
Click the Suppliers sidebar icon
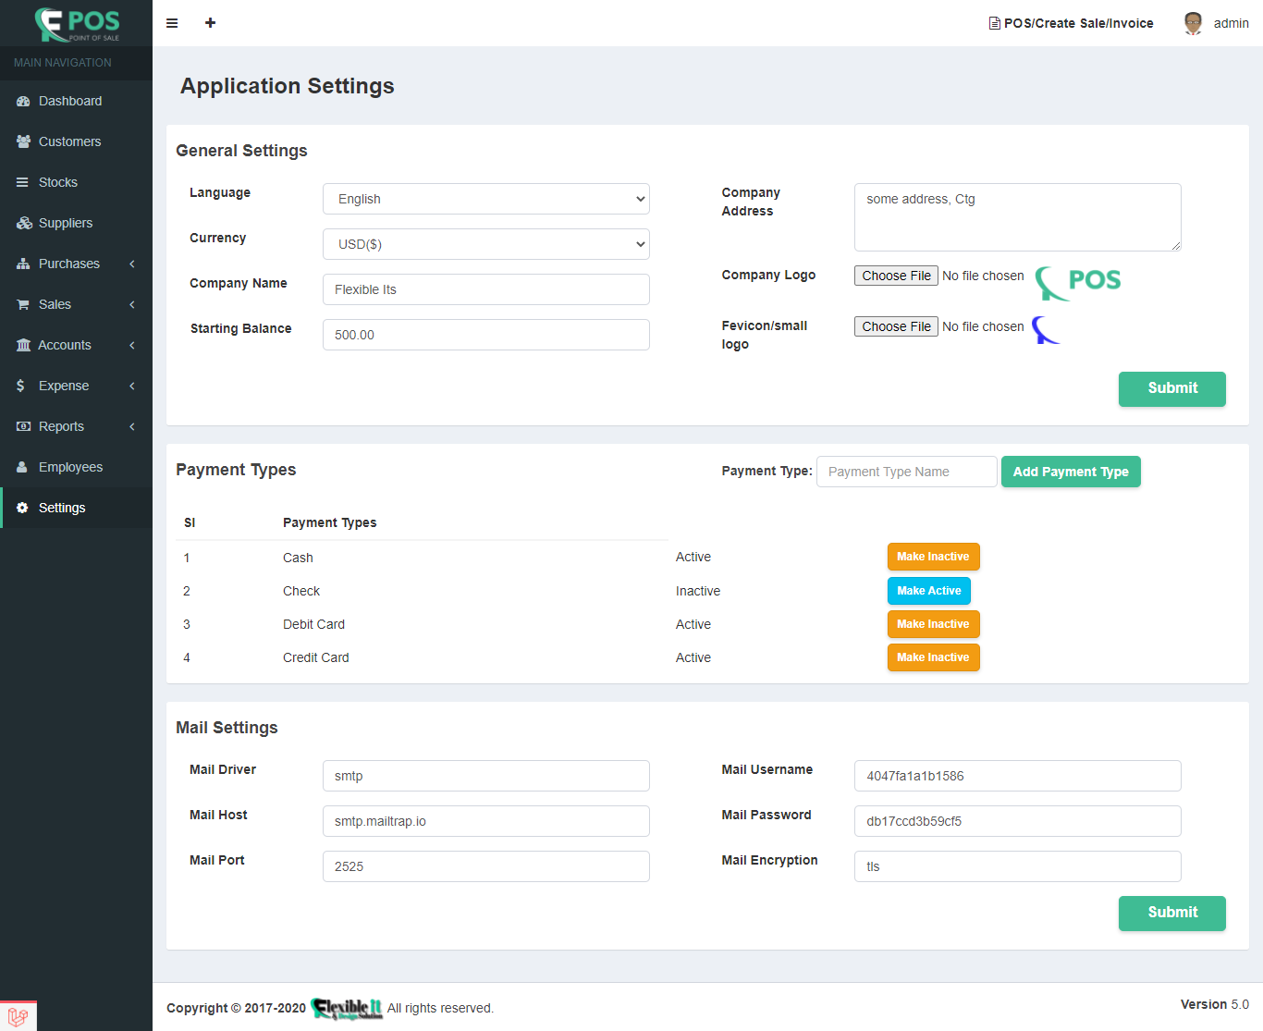[23, 223]
